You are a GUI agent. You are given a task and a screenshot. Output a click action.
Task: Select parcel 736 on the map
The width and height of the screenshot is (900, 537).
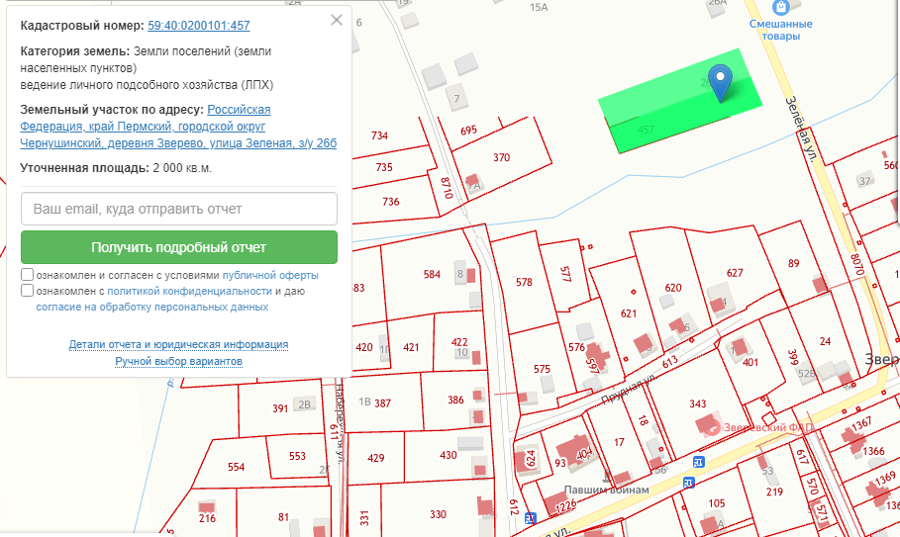[x=391, y=202]
